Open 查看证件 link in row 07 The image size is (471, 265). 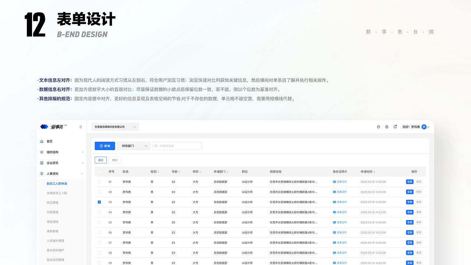point(342,243)
